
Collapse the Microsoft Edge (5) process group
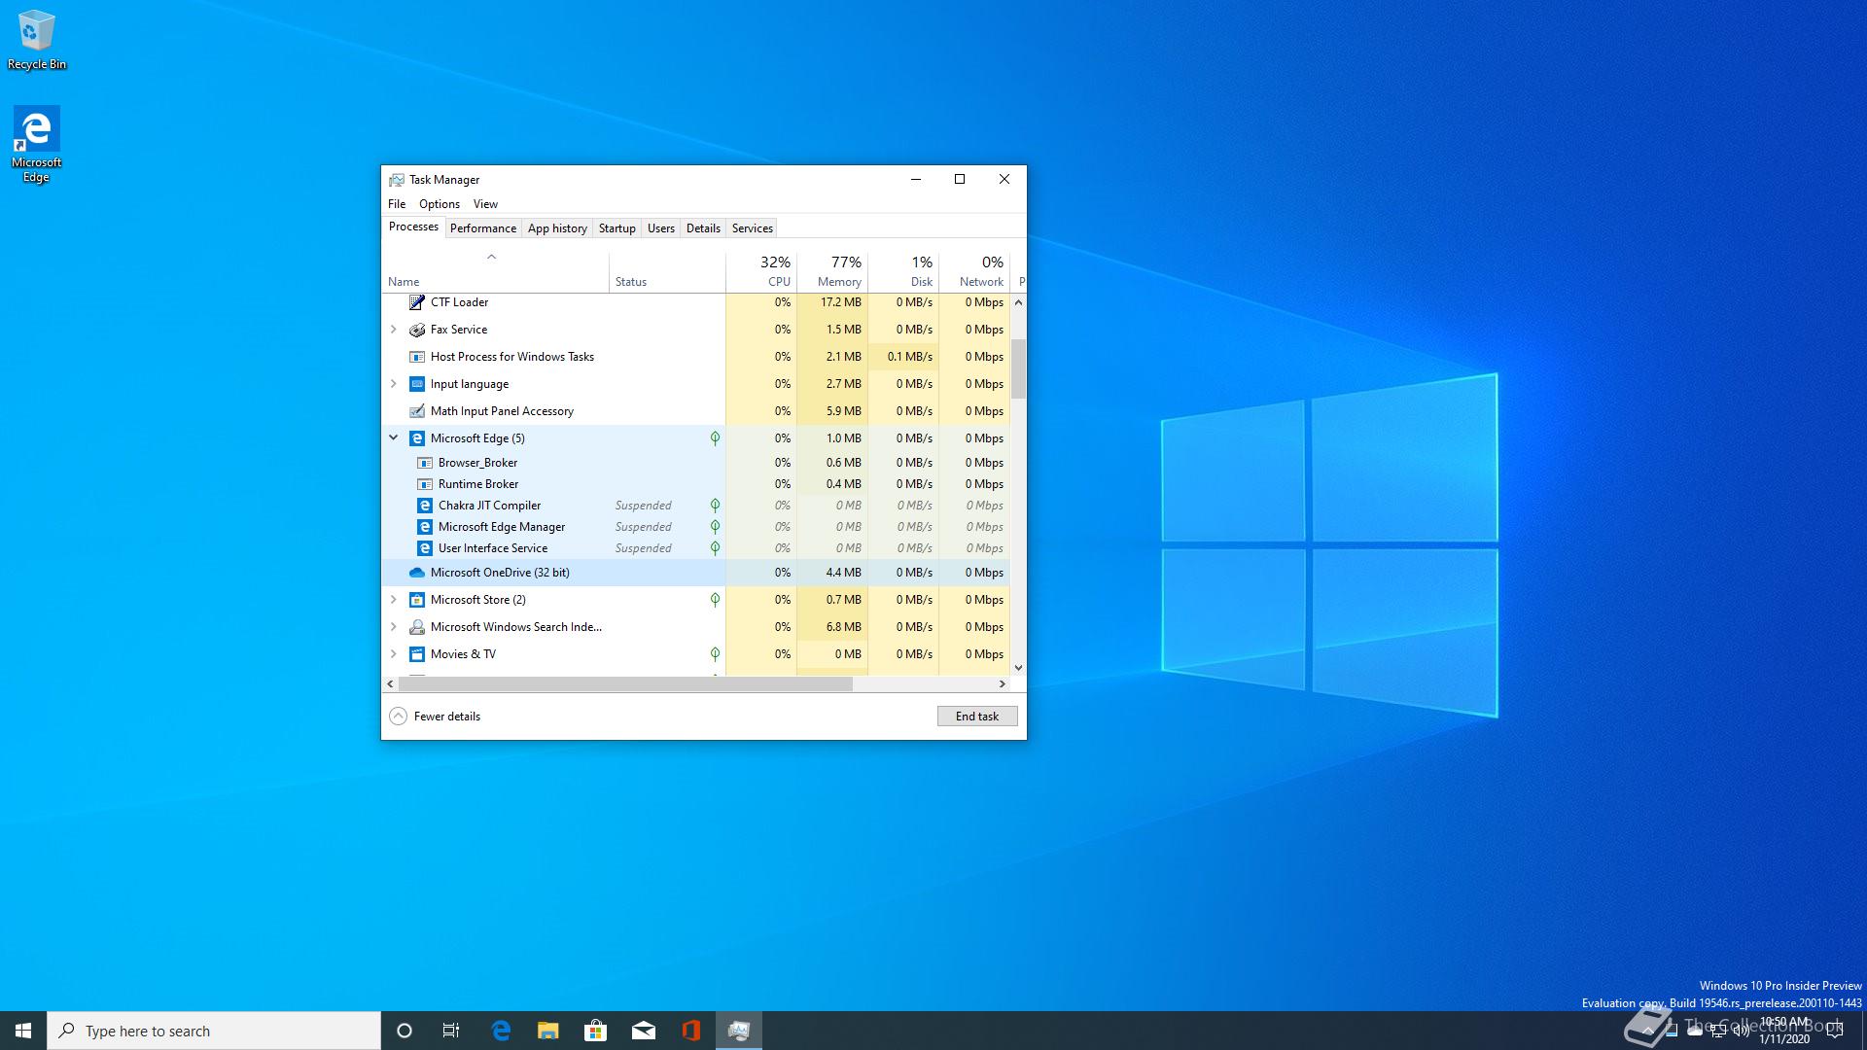coord(394,438)
